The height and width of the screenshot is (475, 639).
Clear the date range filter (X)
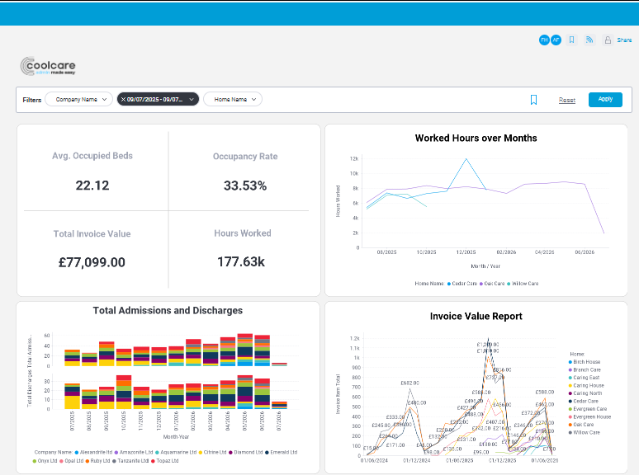tap(123, 99)
